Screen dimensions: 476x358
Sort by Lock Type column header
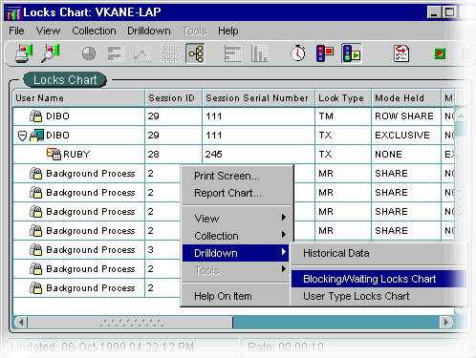(343, 98)
